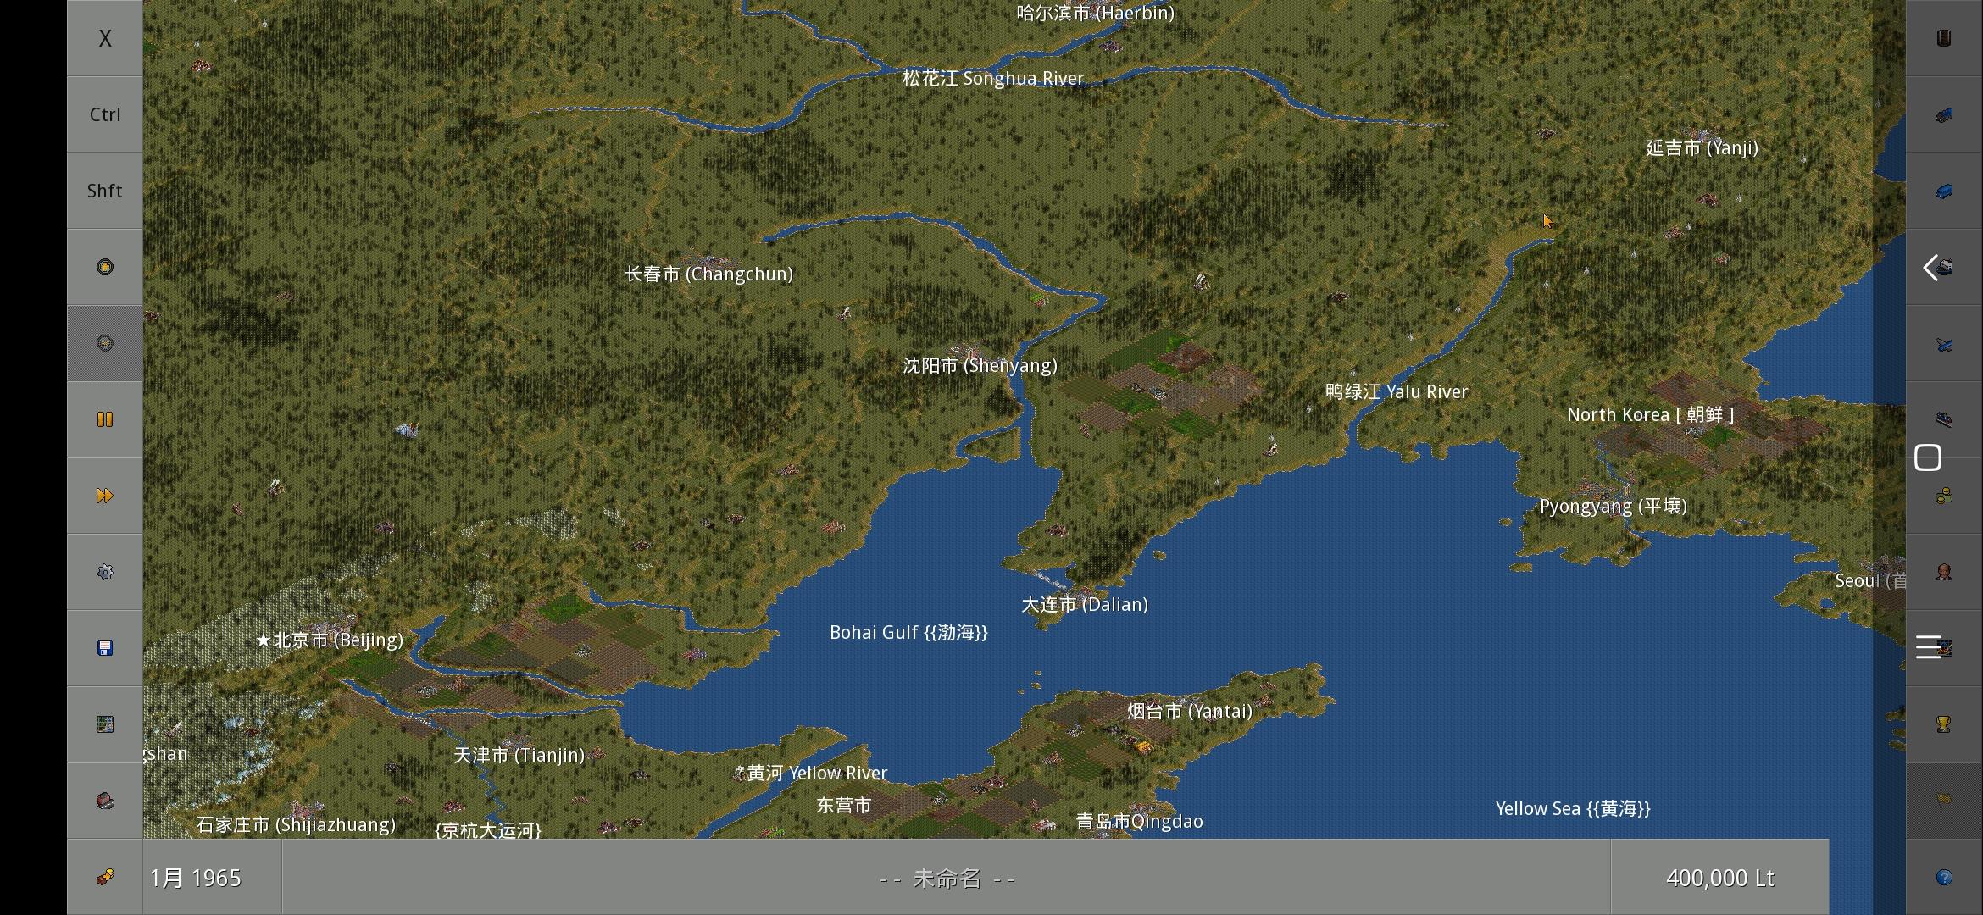Open game options gear menu
This screenshot has width=1983, height=915.
(105, 572)
